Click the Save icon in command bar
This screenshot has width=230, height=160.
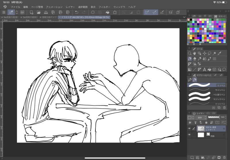click(46, 12)
